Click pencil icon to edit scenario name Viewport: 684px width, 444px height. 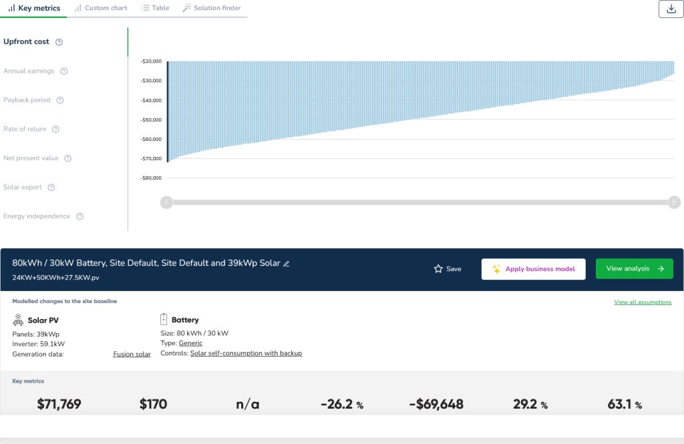287,264
